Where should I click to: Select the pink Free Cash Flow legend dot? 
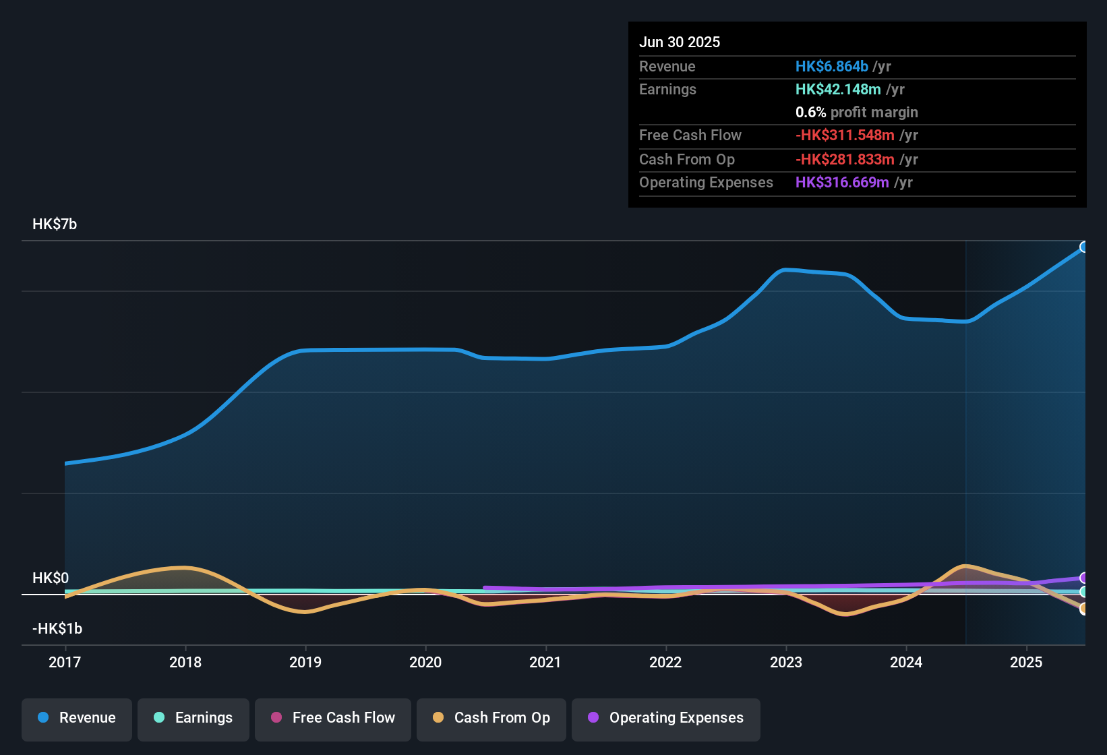[x=276, y=718]
